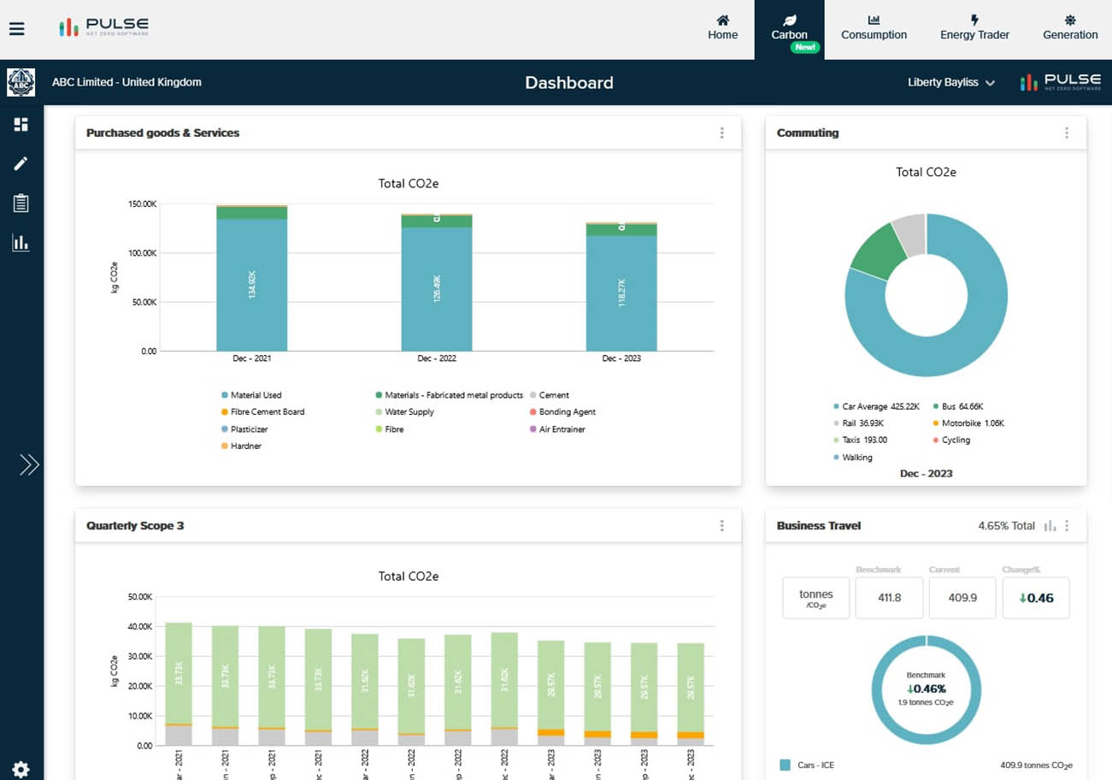
Task: Open Quarterly Scope 3 card options menu
Action: pyautogui.click(x=722, y=525)
